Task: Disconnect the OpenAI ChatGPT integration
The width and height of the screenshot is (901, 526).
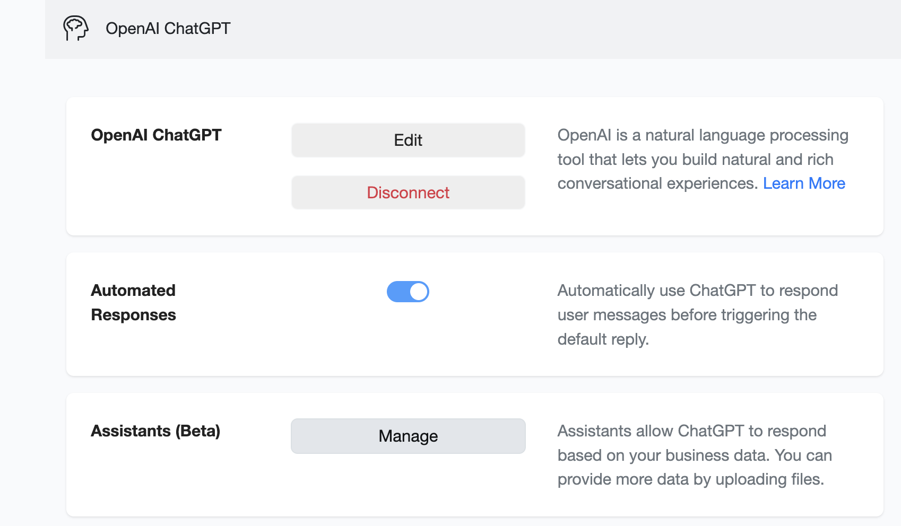Action: point(408,192)
